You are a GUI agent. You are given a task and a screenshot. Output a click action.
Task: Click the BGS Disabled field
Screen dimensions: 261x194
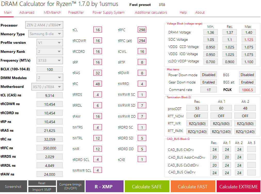(x=247, y=75)
